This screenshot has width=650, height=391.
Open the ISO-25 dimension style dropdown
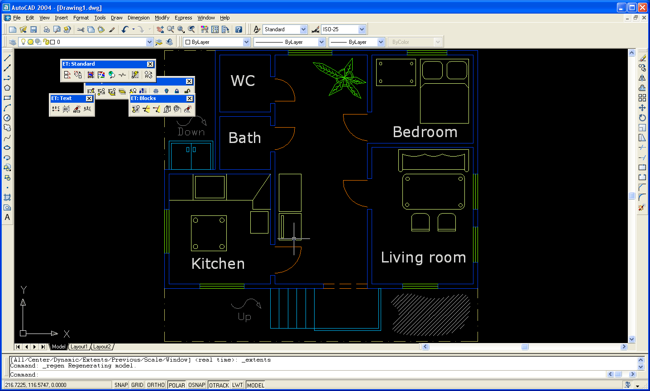click(362, 29)
